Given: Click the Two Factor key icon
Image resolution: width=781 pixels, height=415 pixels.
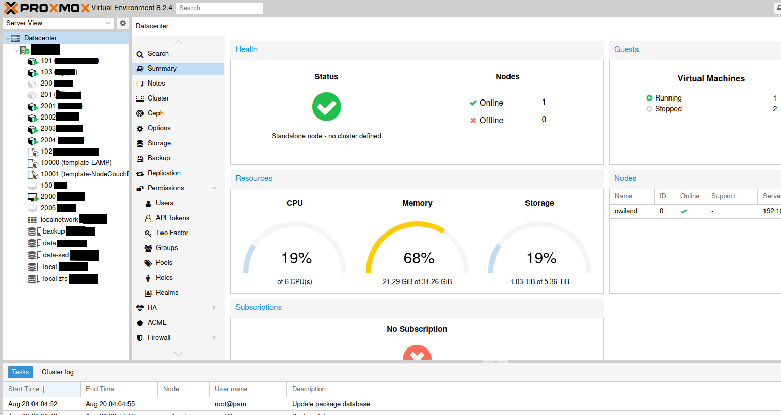Looking at the screenshot, I should click(x=148, y=233).
